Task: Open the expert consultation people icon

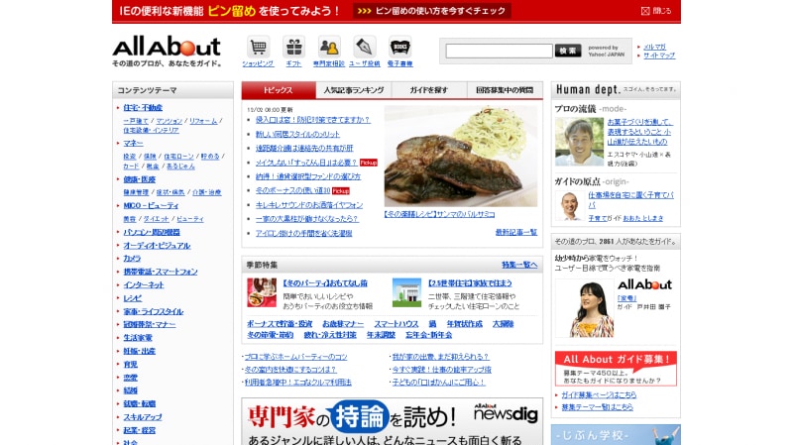Action: pos(329,47)
